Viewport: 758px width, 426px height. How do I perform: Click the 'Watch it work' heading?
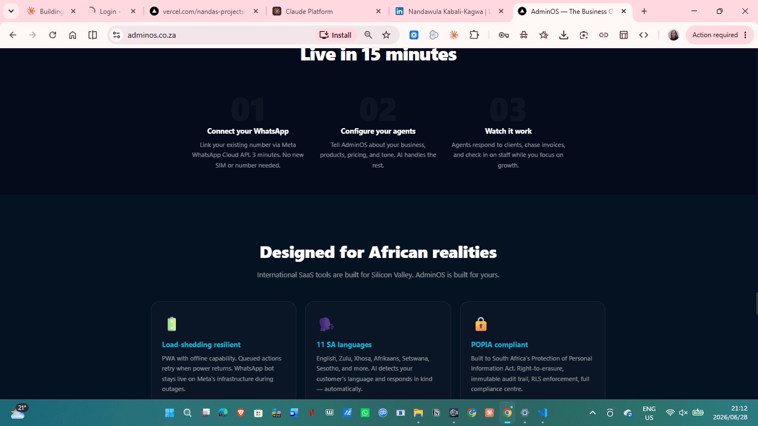[x=508, y=131]
